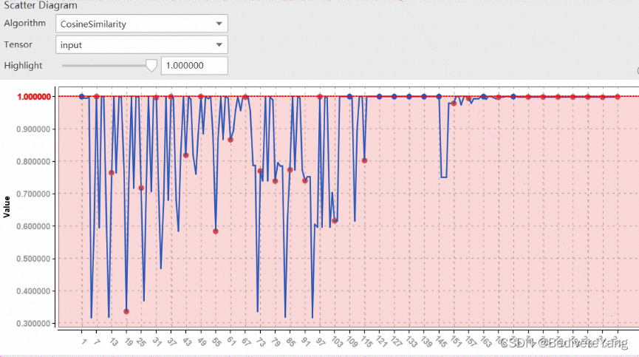The width and height of the screenshot is (639, 357).
Task: Click the 0.900000 y-axis label
Action: pos(33,129)
